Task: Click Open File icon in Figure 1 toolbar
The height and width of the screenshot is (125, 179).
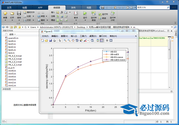Action: tap(46, 40)
